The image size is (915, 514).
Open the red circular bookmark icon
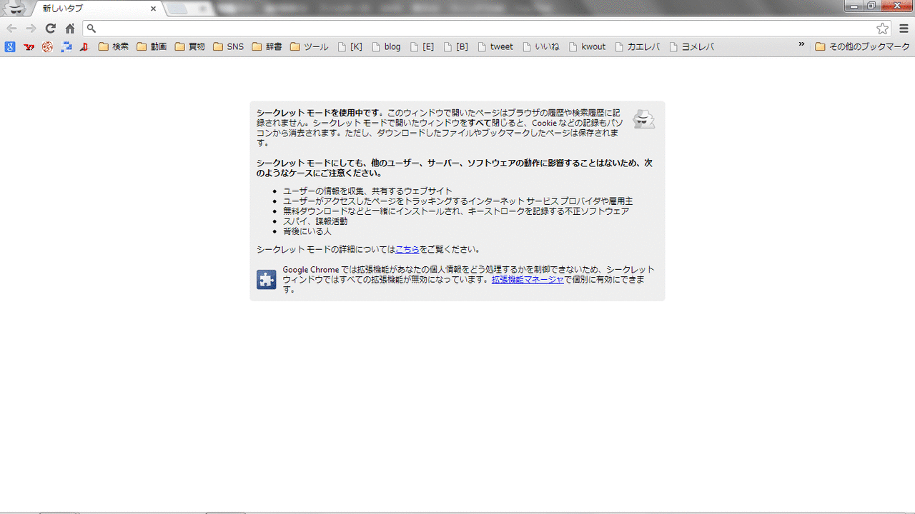pos(47,47)
